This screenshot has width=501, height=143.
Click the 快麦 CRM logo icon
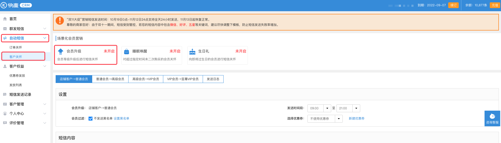pyautogui.click(x=4, y=5)
